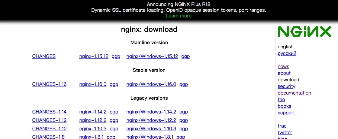
Task: Click the 'nginx: download' page heading
Action: click(x=149, y=29)
